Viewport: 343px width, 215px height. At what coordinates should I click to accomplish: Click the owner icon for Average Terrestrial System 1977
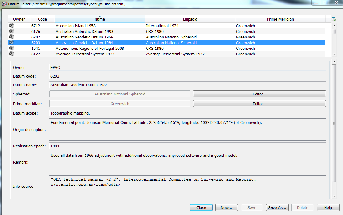pyautogui.click(x=11, y=54)
